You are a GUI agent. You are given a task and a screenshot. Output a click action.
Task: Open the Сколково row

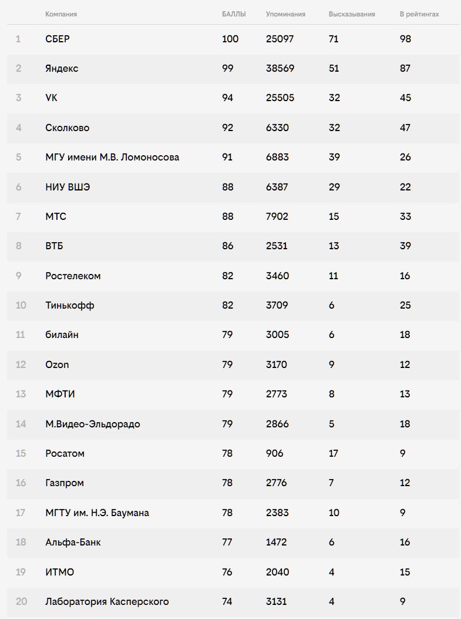(68, 128)
